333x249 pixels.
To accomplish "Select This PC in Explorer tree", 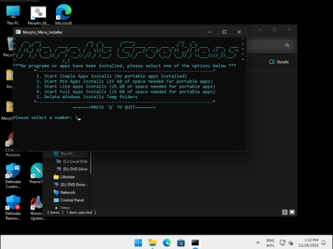I will click(x=67, y=153).
